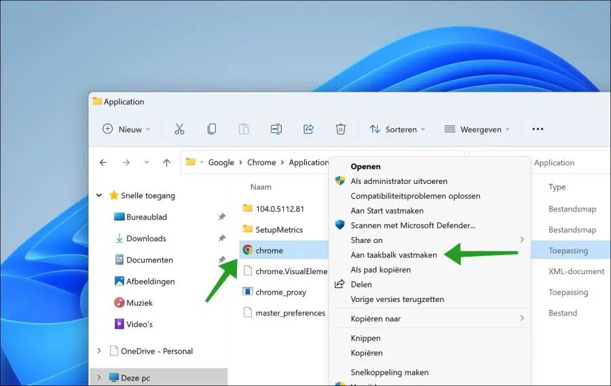This screenshot has width=611, height=386.
Task: Click the Rename icon in toolbar
Action: 276,129
